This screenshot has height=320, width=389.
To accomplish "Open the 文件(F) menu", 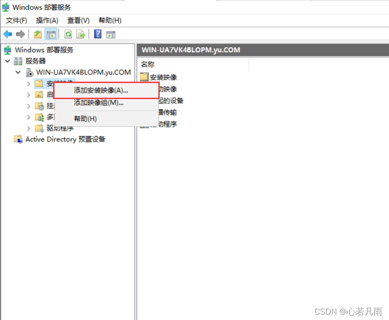I will point(17,21).
